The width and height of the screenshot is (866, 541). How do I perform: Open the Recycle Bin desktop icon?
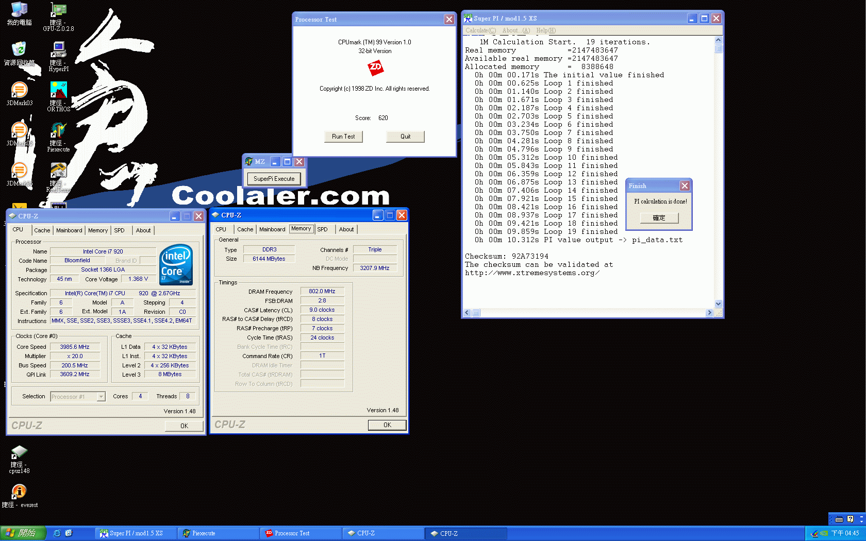tap(19, 54)
